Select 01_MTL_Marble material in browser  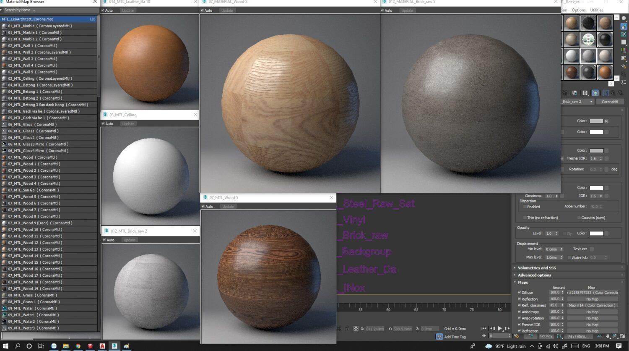(49, 26)
